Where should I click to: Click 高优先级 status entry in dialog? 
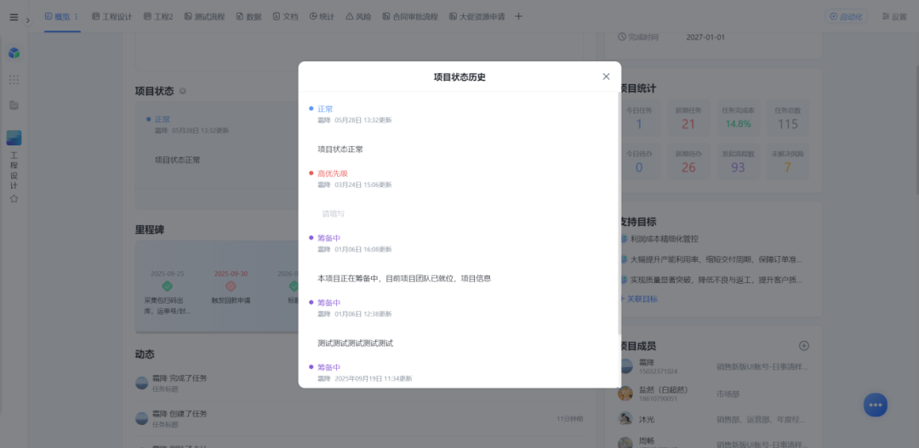pyautogui.click(x=333, y=173)
